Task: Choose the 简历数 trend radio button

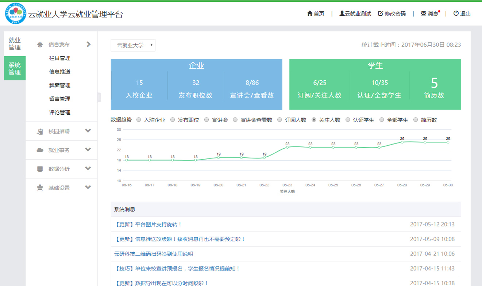Action: click(416, 120)
